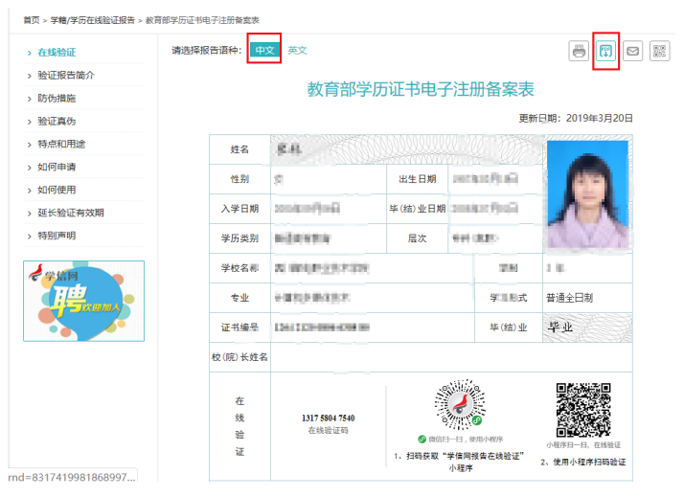Open 学籍/学历在线验证报告 breadcrumb link
Image resolution: width=684 pixels, height=497 pixels.
[x=93, y=20]
